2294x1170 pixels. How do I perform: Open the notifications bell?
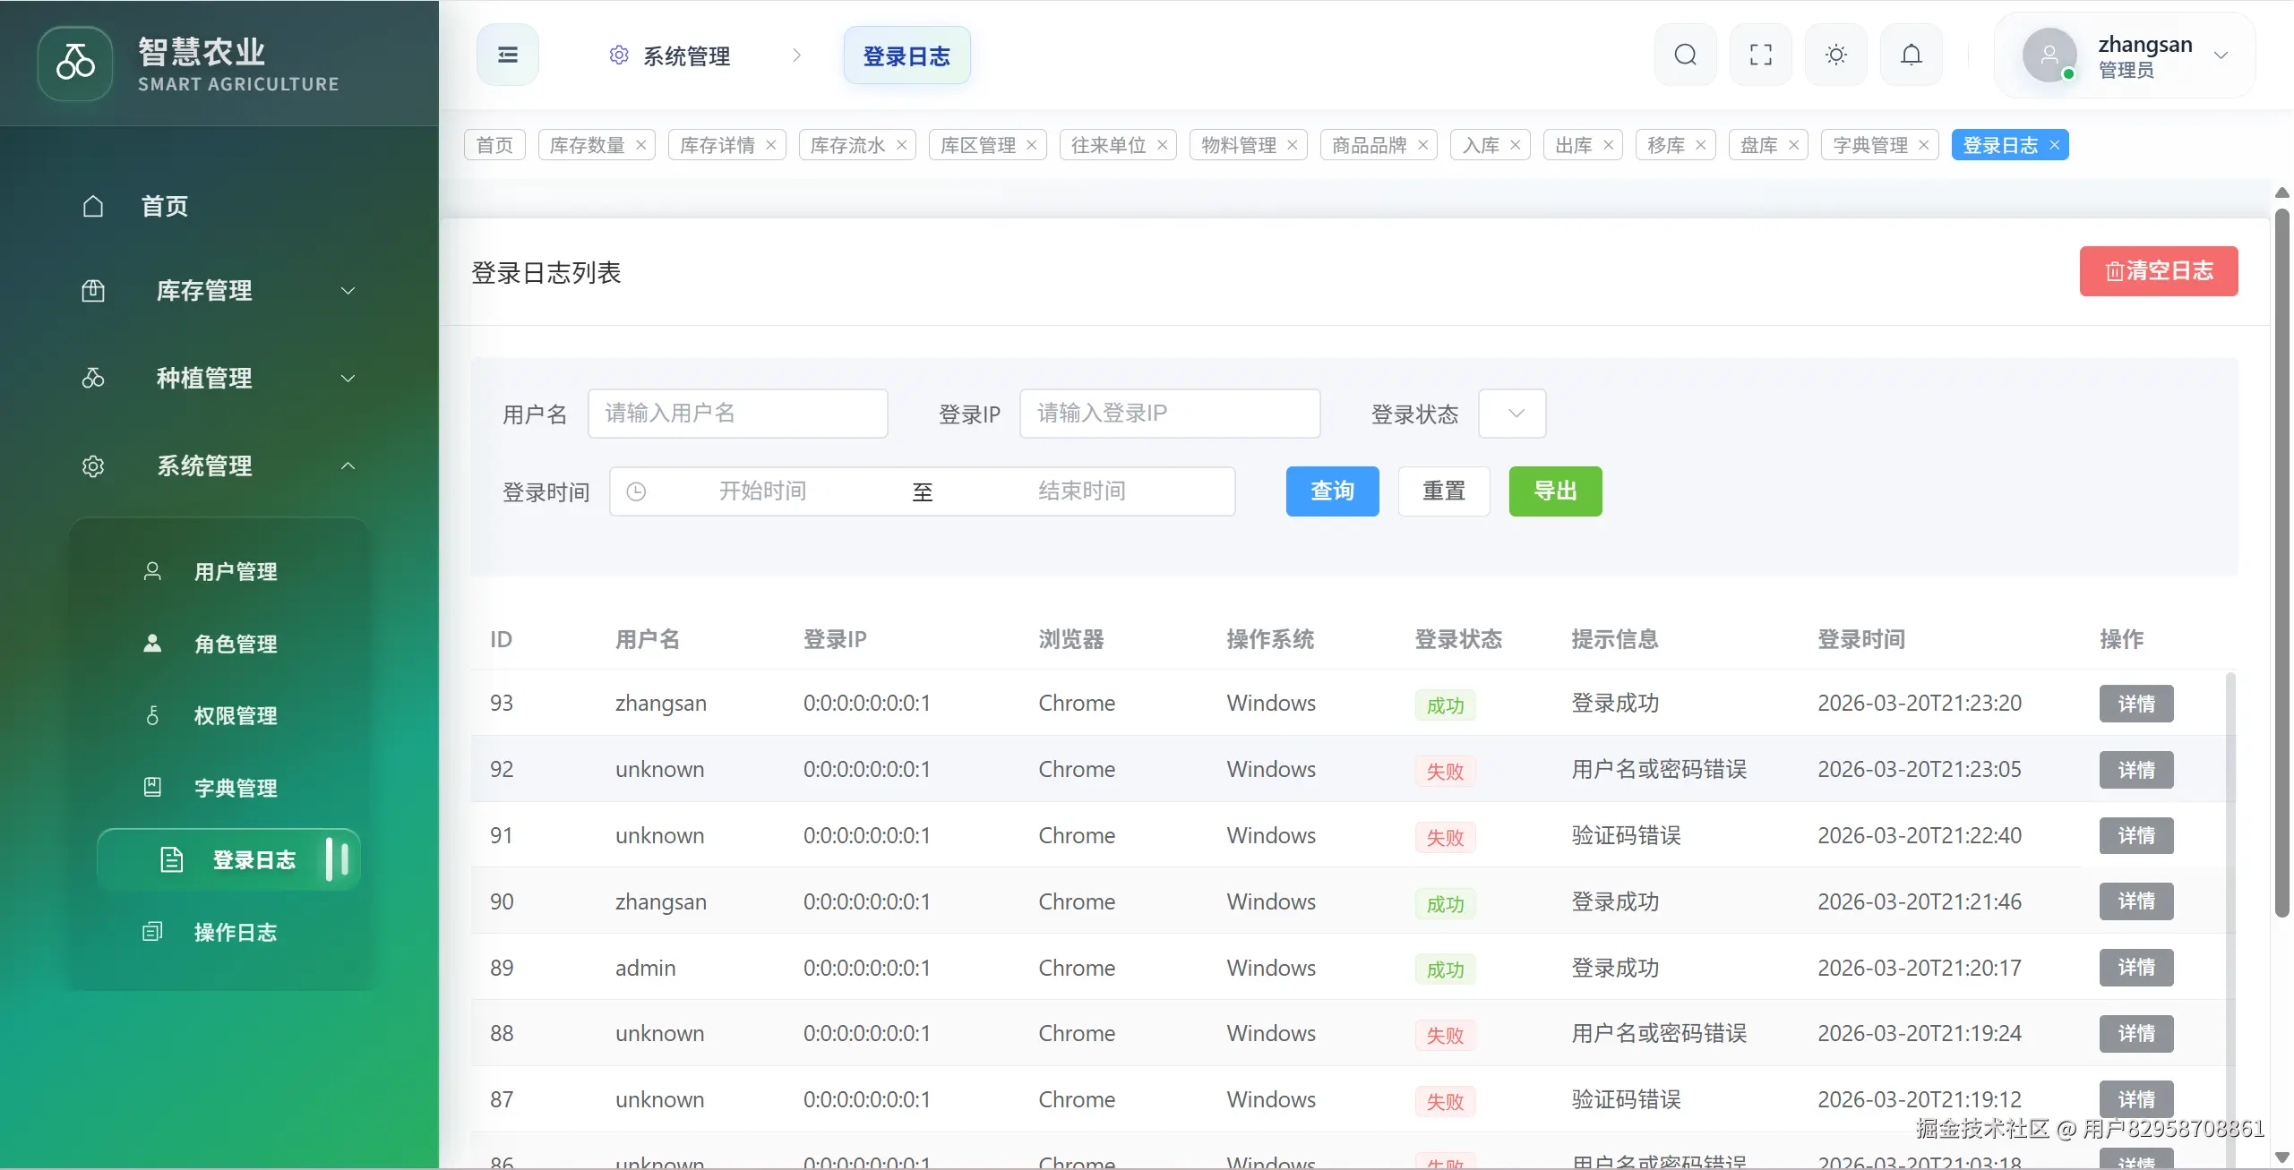[1911, 56]
